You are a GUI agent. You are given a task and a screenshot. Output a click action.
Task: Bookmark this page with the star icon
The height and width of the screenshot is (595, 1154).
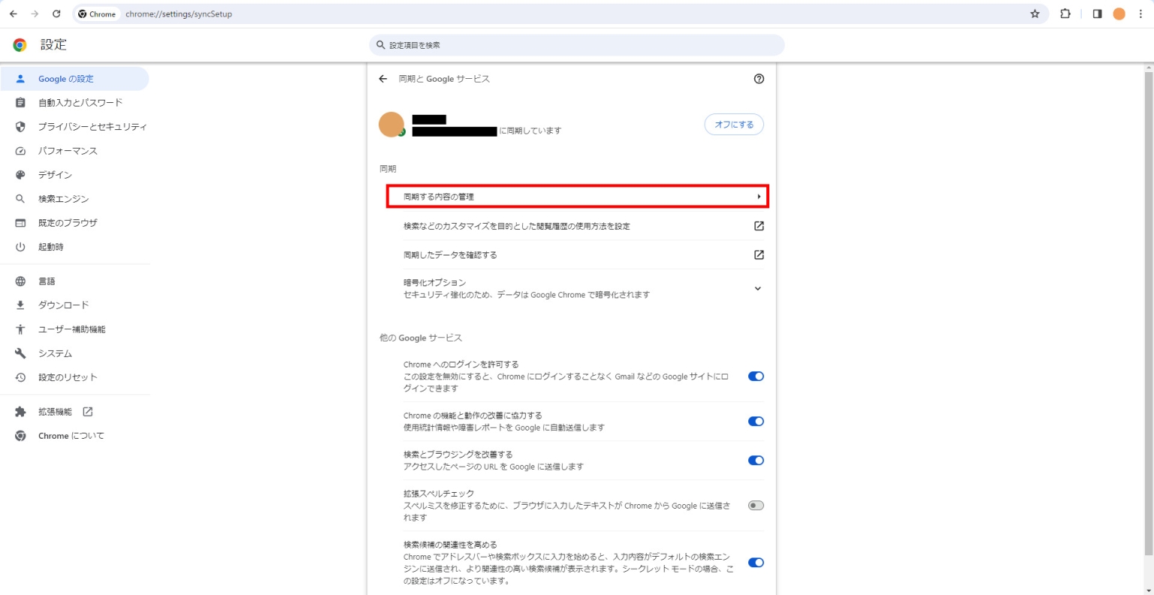click(x=1035, y=14)
